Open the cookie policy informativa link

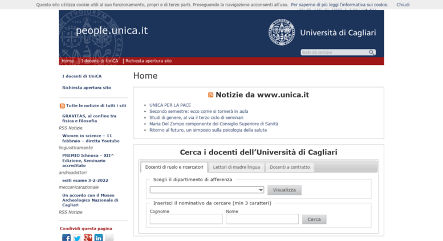339,5
